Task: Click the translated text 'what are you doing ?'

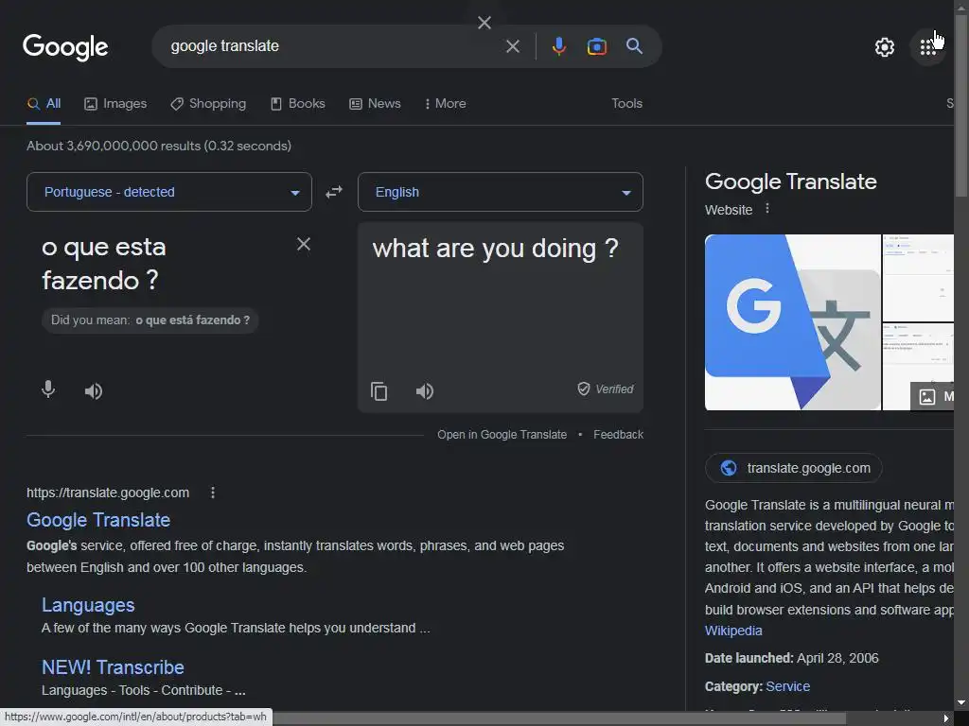Action: tap(495, 249)
